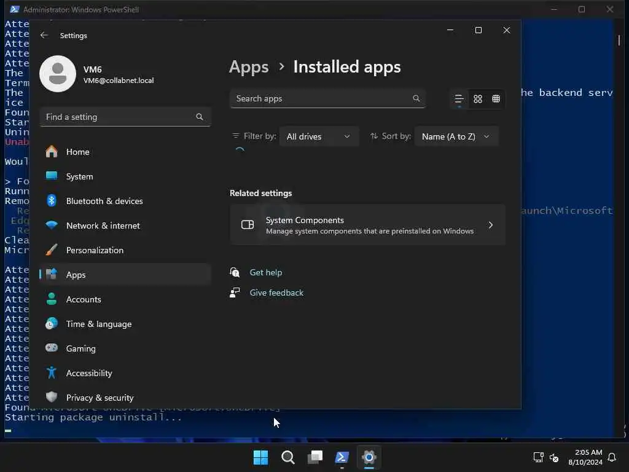Viewport: 629px width, 472px height.
Task: Click VM6@collabnet.local account text
Action: [x=119, y=81]
